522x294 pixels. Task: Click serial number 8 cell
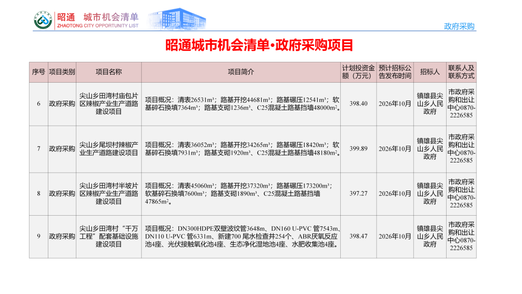39,194
